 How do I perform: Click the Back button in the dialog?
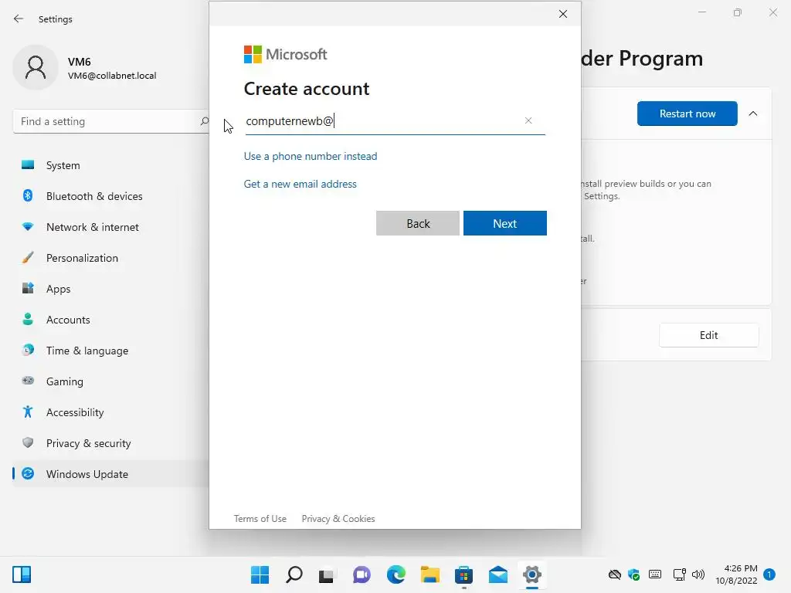[x=418, y=223]
